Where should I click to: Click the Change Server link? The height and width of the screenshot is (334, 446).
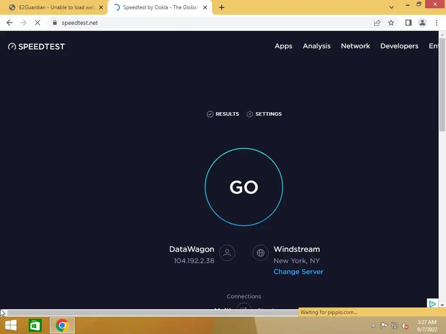click(298, 271)
